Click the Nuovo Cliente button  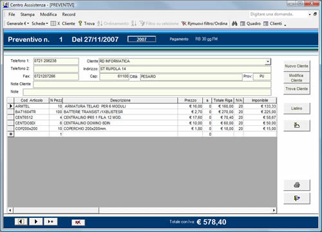tap(297, 66)
